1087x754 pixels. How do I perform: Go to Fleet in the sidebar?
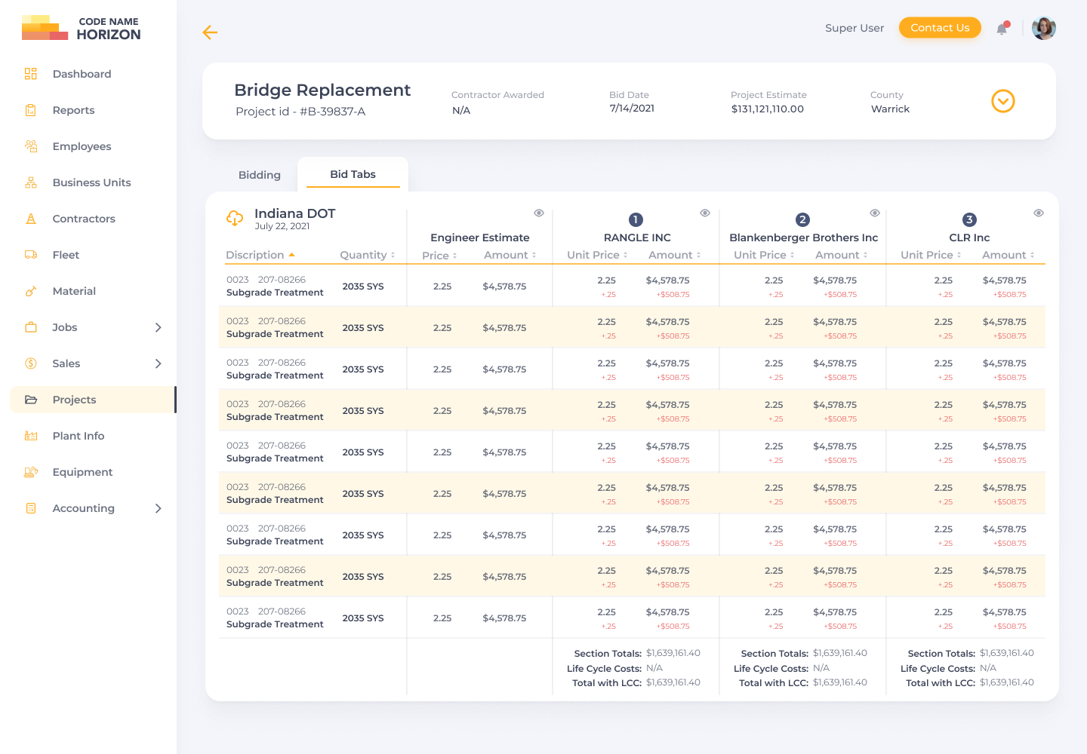[x=66, y=255]
